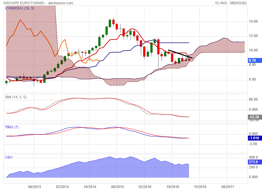This screenshot has width=262, height=190.
Task: Click the 10.00 price axis label
Action: click(253, 50)
